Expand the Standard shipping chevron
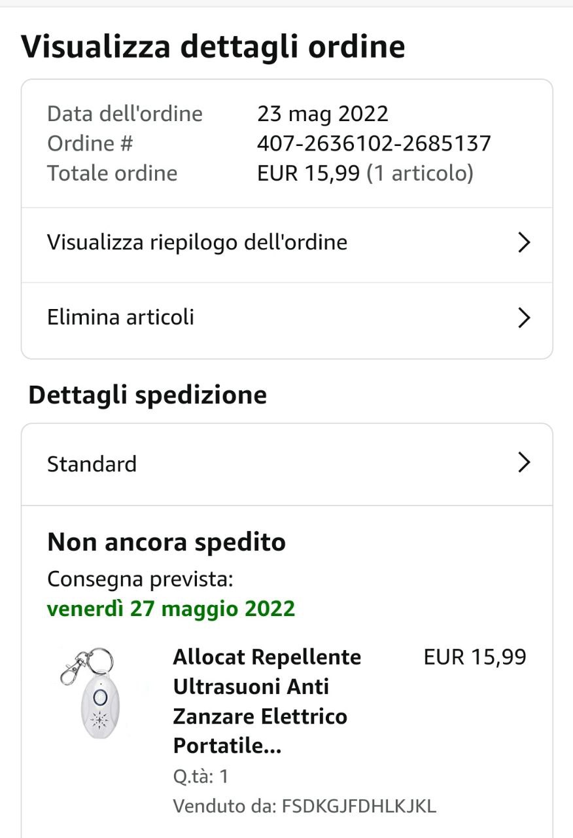This screenshot has width=573, height=838. click(523, 464)
